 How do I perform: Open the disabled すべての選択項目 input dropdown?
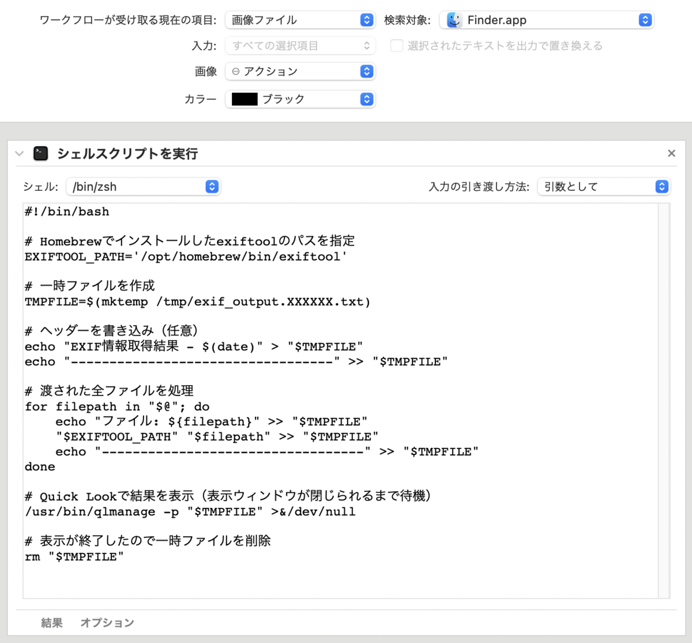coord(300,46)
